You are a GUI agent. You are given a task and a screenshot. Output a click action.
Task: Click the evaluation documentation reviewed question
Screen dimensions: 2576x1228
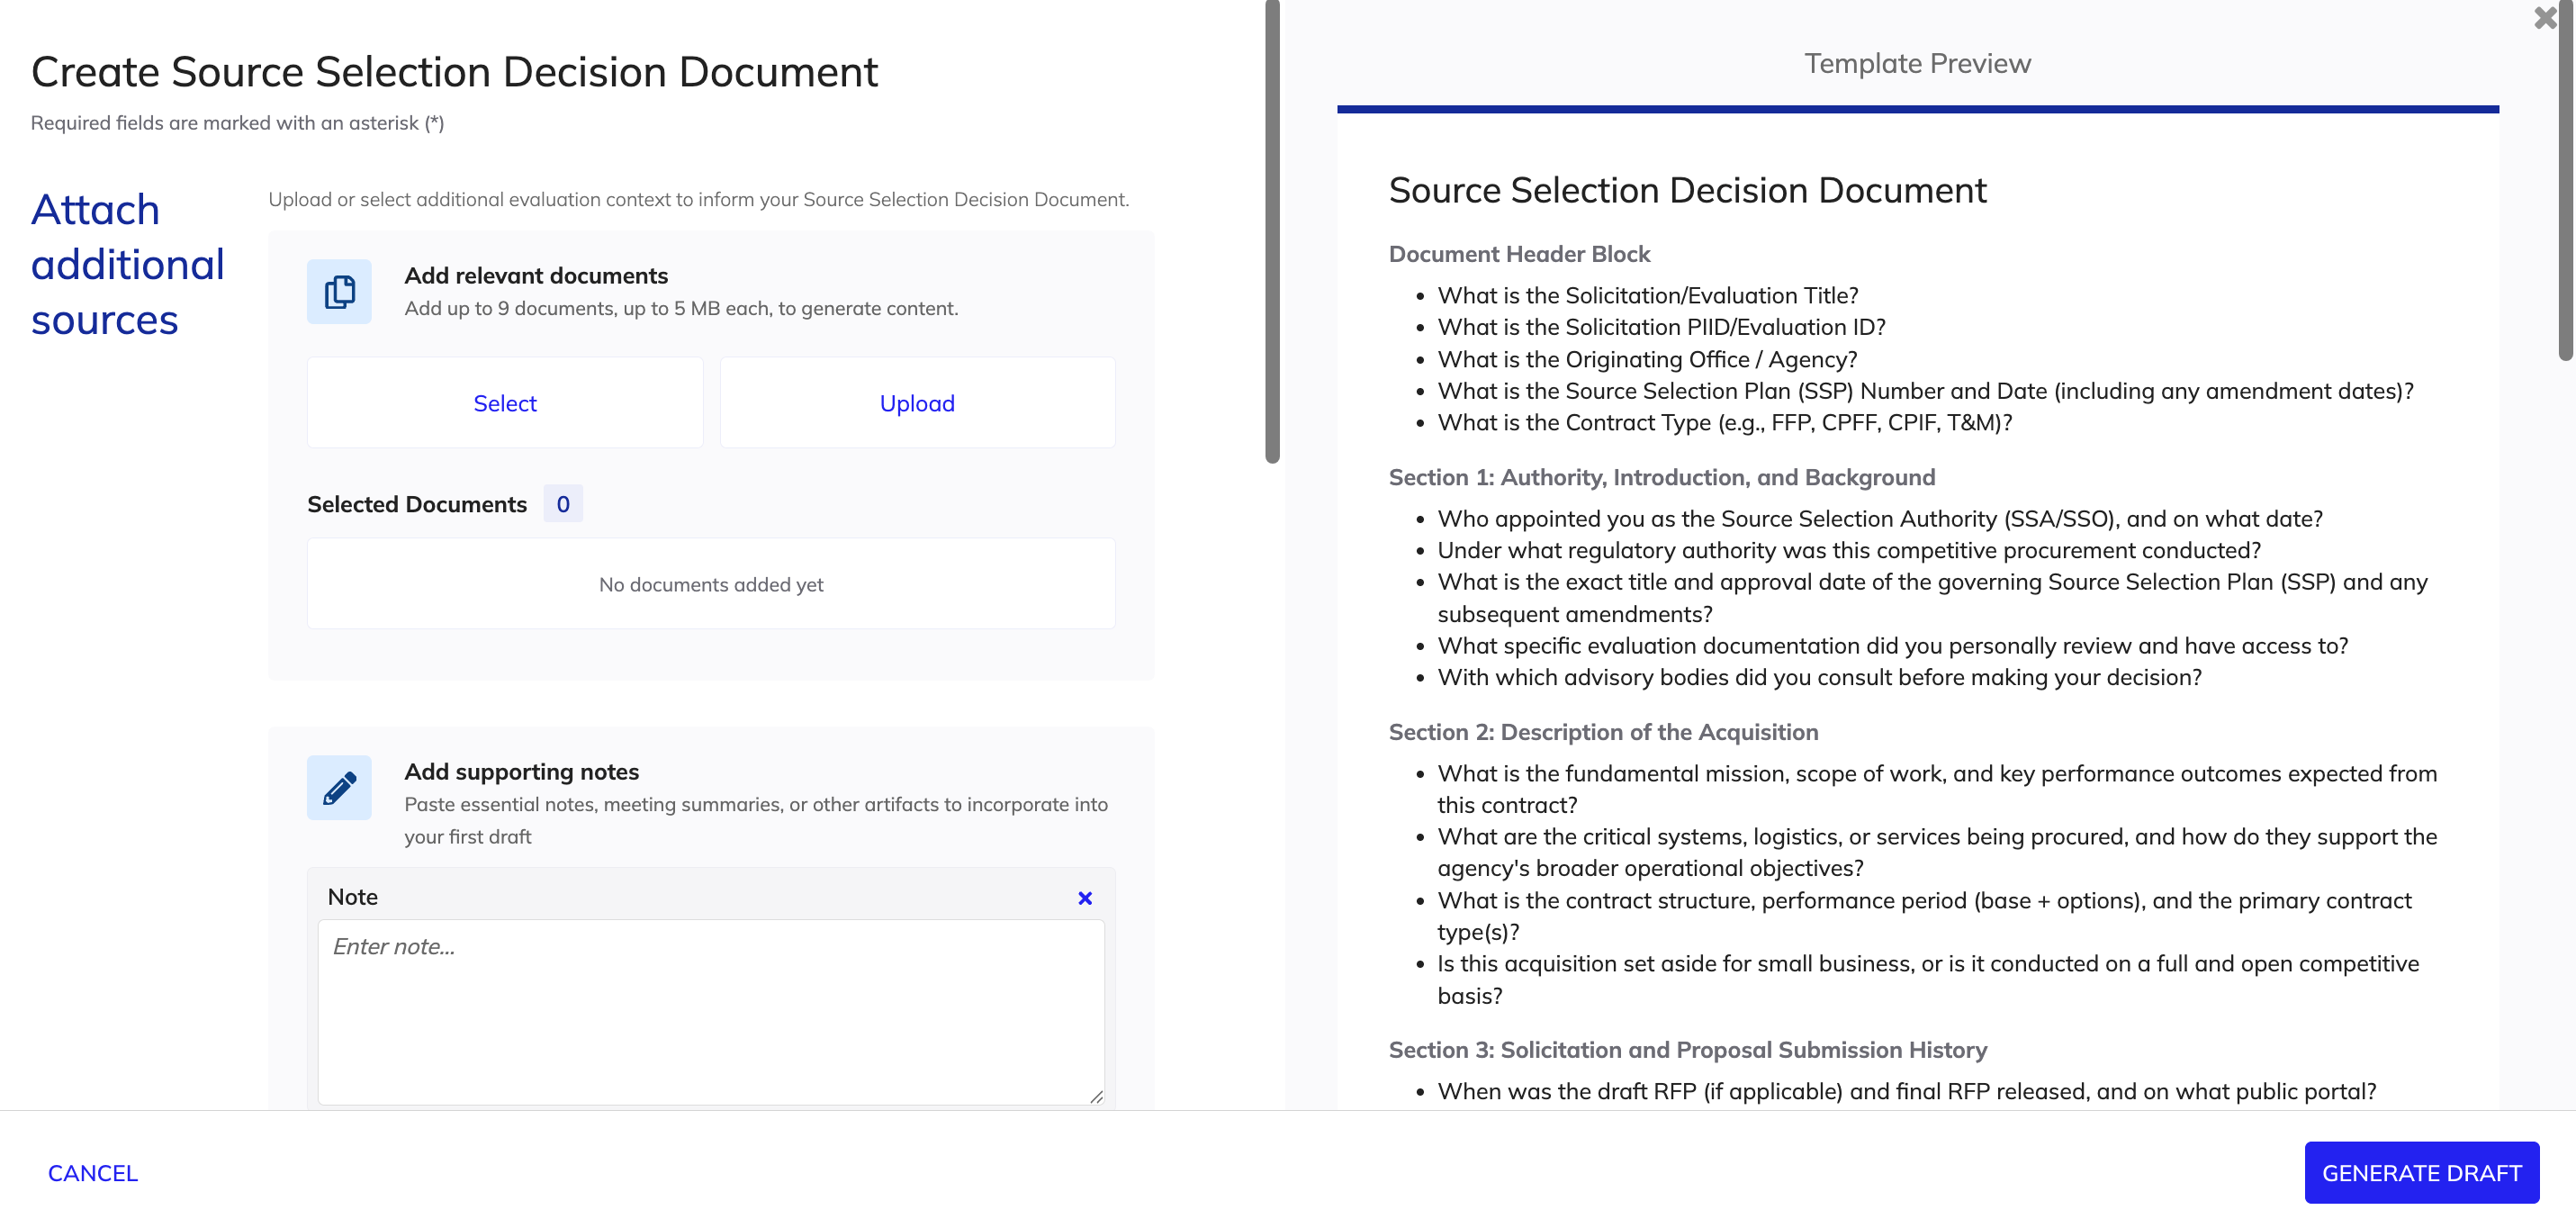(x=1892, y=646)
